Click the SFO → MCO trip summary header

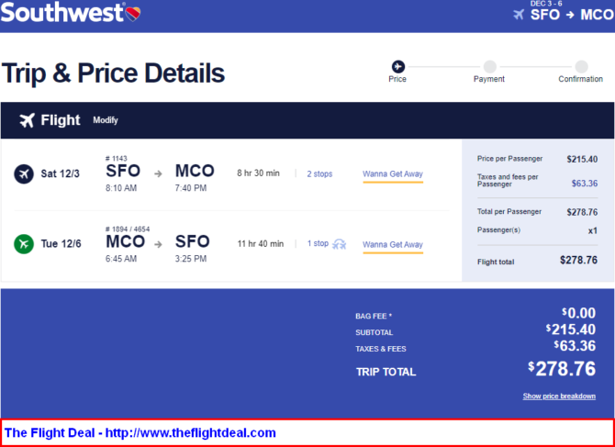572,15
